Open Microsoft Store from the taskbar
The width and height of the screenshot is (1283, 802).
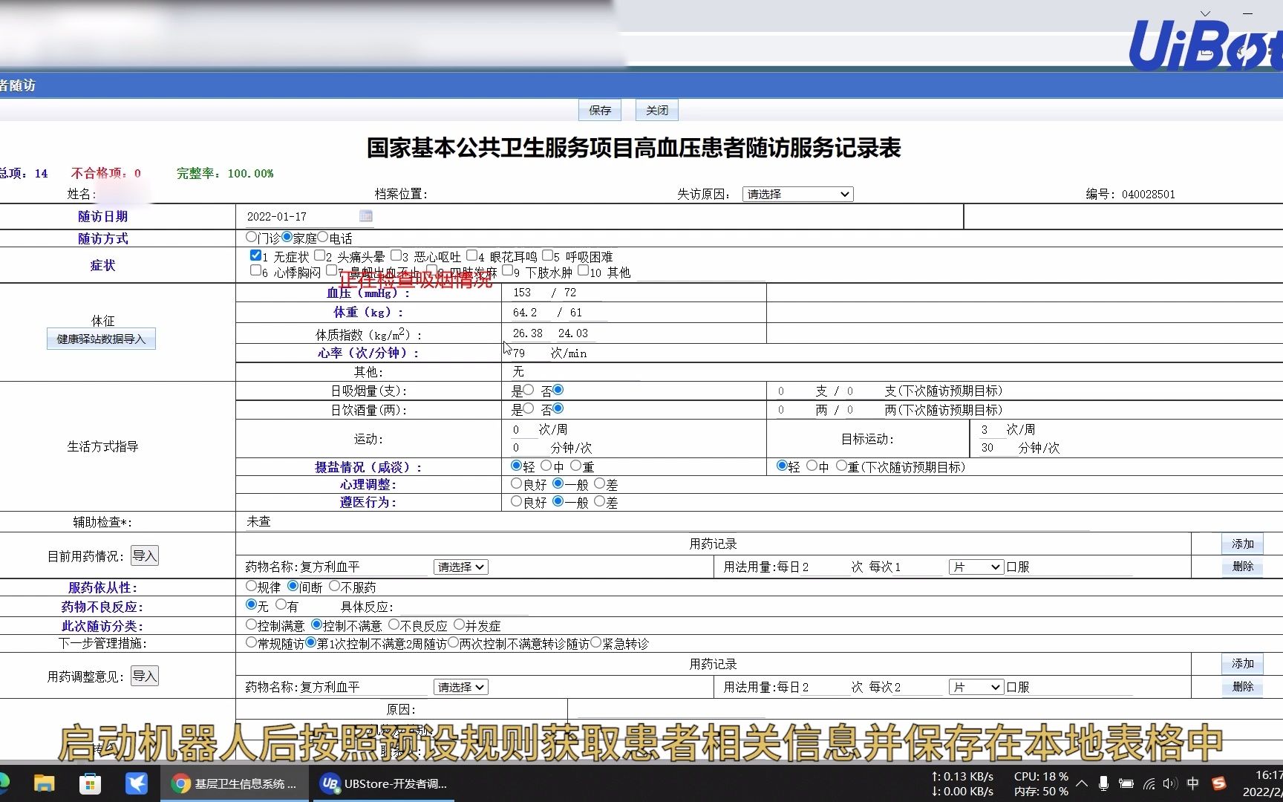click(90, 783)
